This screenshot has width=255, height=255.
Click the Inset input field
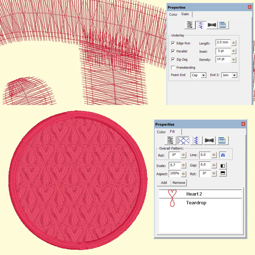click(x=223, y=51)
